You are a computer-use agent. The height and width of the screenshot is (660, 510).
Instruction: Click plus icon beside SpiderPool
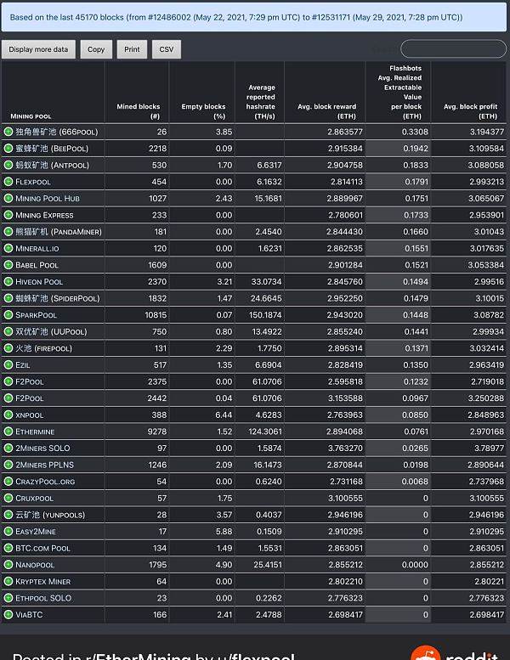(8, 298)
